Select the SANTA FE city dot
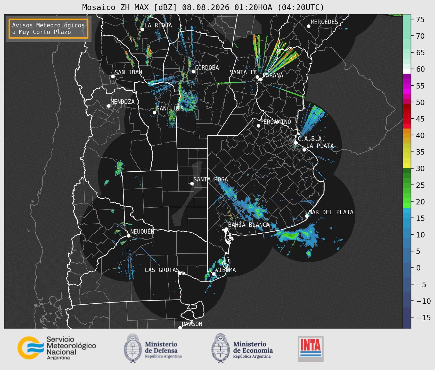This screenshot has width=435, height=370. (x=257, y=77)
